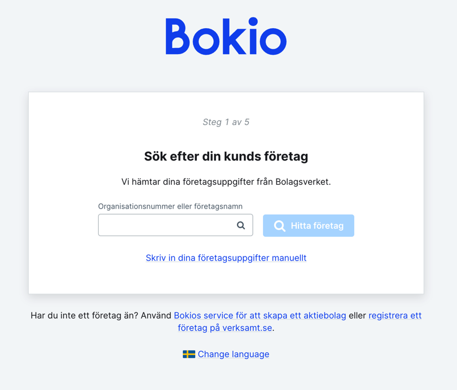Select the Steg 1 av 5 label
The width and height of the screenshot is (457, 390).
(226, 122)
